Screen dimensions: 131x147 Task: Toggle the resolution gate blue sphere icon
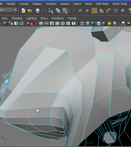click(x=52, y=23)
